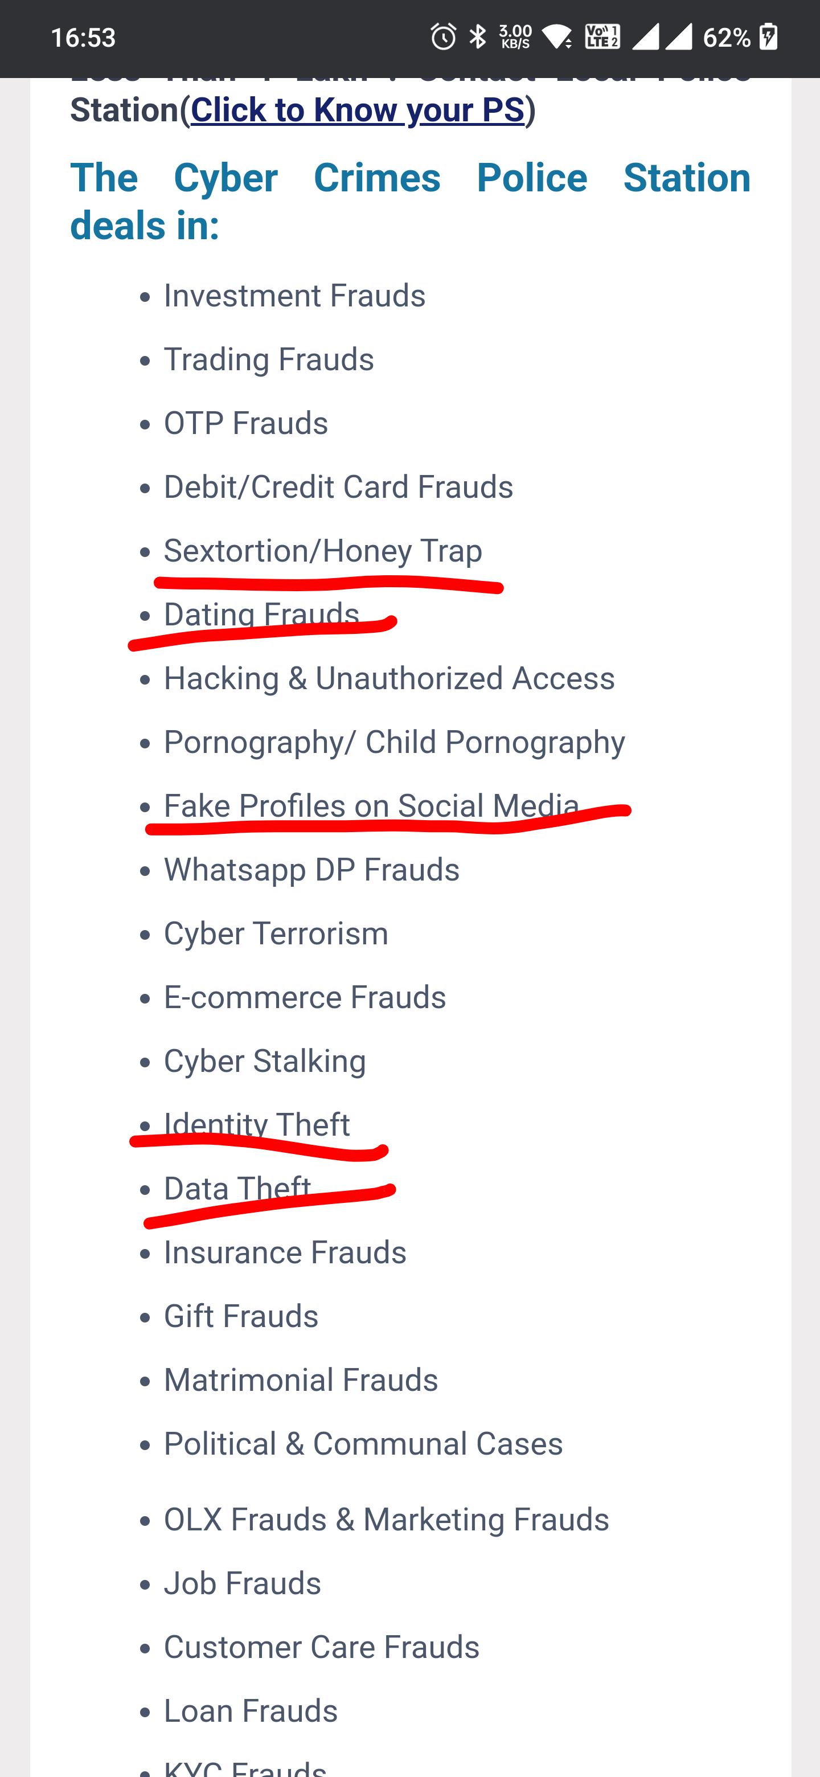Tap the VoLTE 2 indicator icon
Viewport: 820px width, 1777px height.
coord(602,36)
